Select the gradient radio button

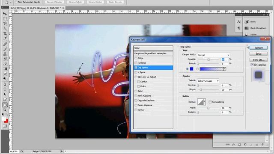click(x=197, y=69)
